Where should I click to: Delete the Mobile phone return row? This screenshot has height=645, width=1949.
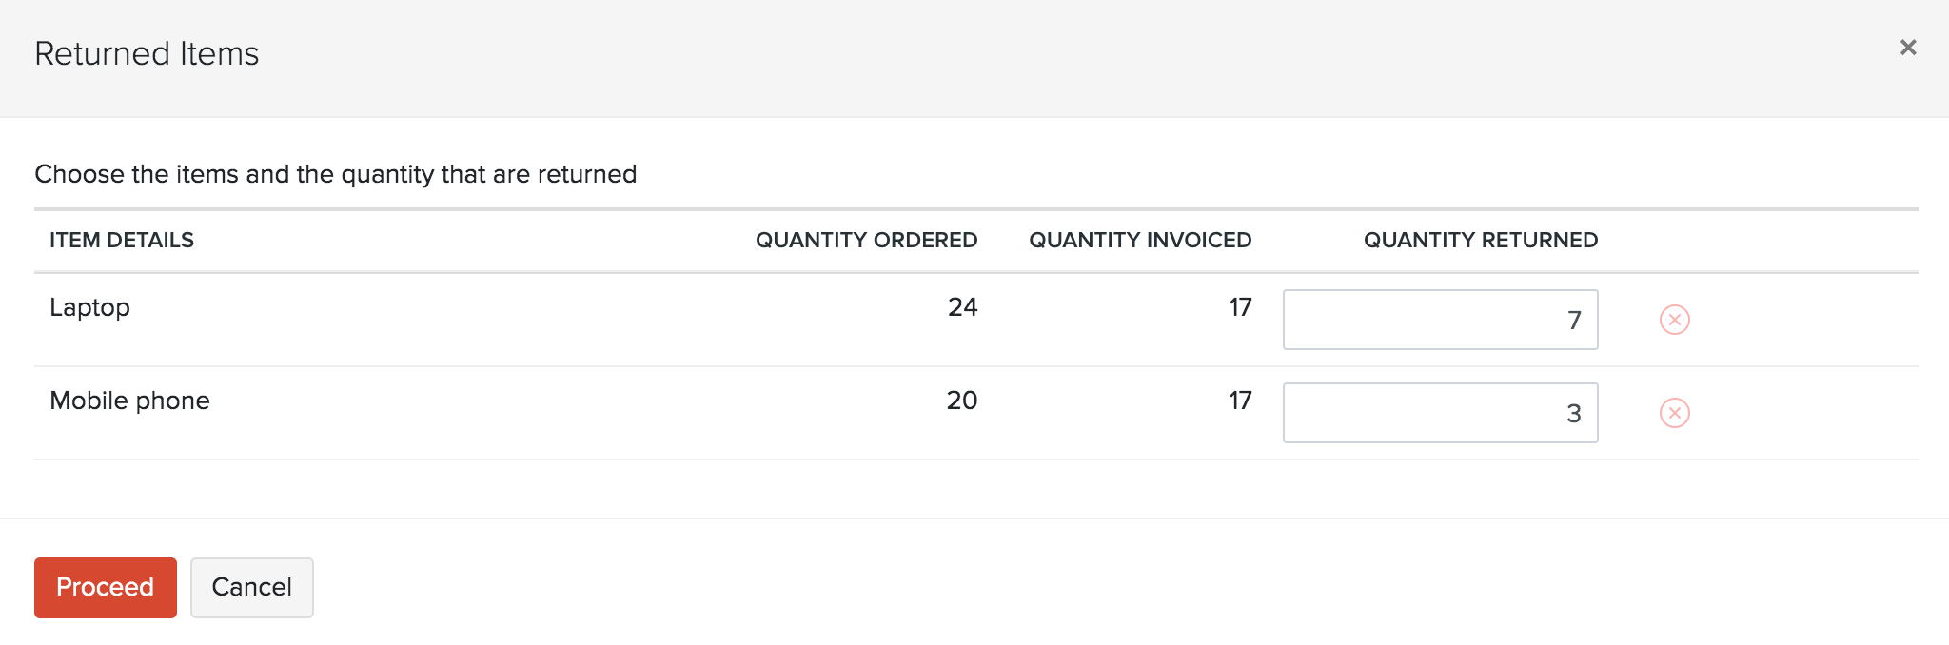(x=1674, y=413)
